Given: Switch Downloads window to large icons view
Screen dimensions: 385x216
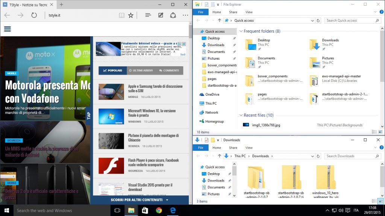Looking at the screenshot, I should 380,201.
